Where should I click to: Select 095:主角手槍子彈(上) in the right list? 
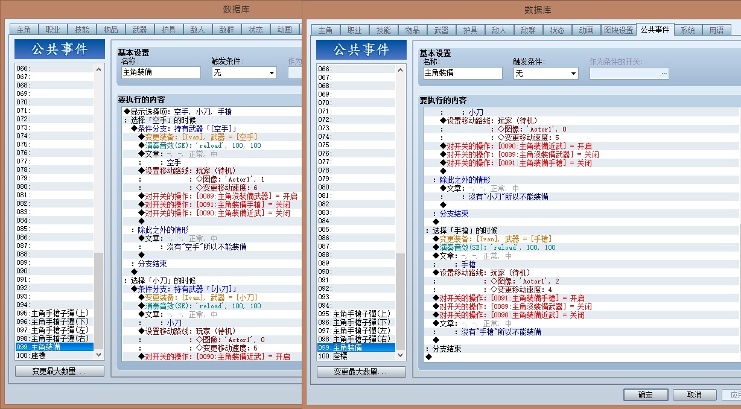pos(357,314)
